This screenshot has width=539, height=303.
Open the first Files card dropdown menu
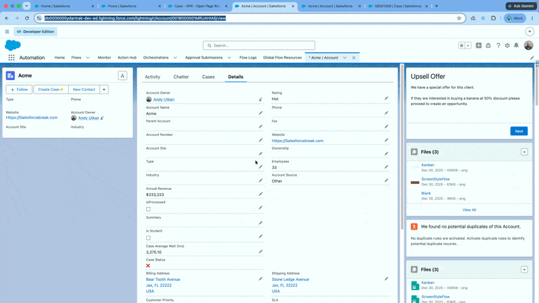pos(524,152)
